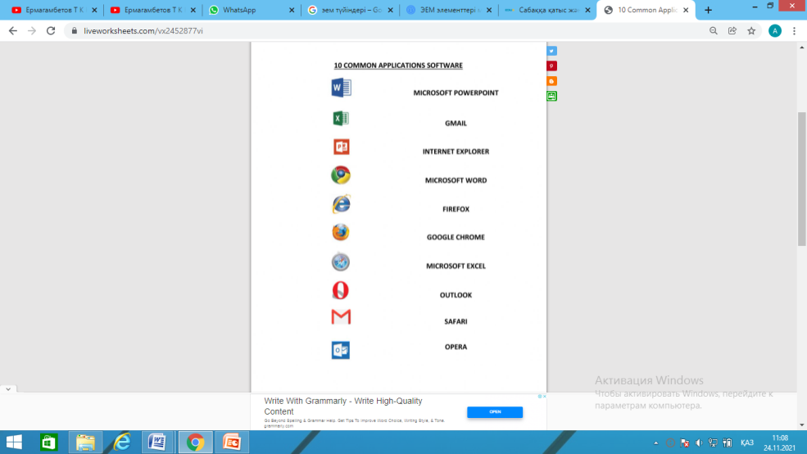
Task: Click the Gmail M icon in worksheet
Action: coord(341,316)
